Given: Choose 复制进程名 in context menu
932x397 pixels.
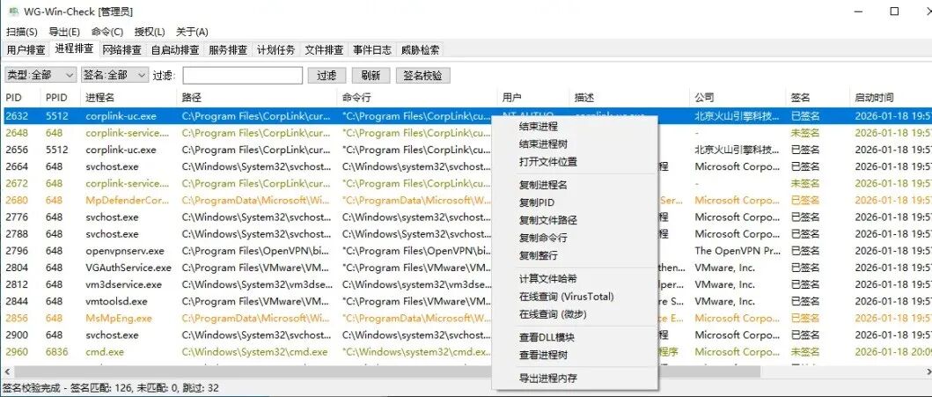Looking at the screenshot, I should [575, 185].
